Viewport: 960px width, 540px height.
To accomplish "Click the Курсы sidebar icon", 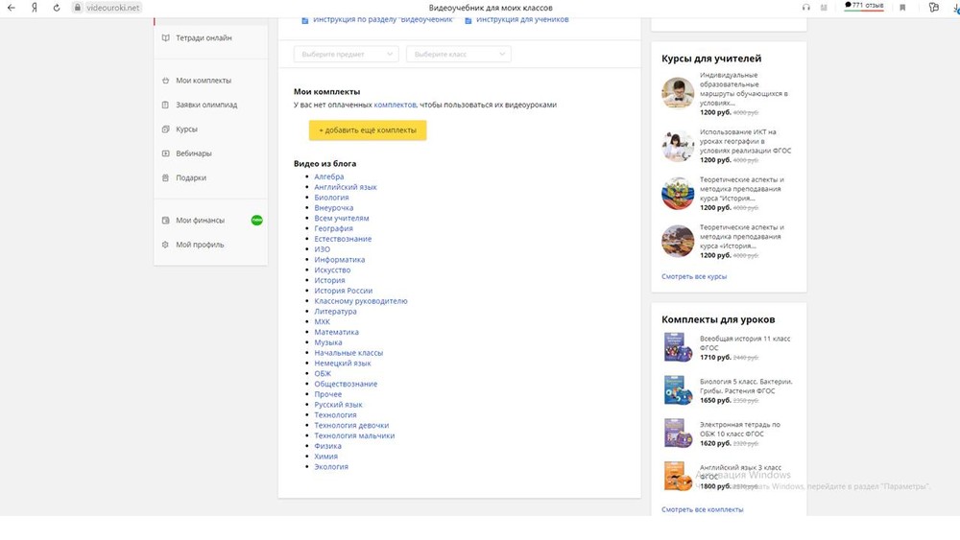I will (x=166, y=129).
